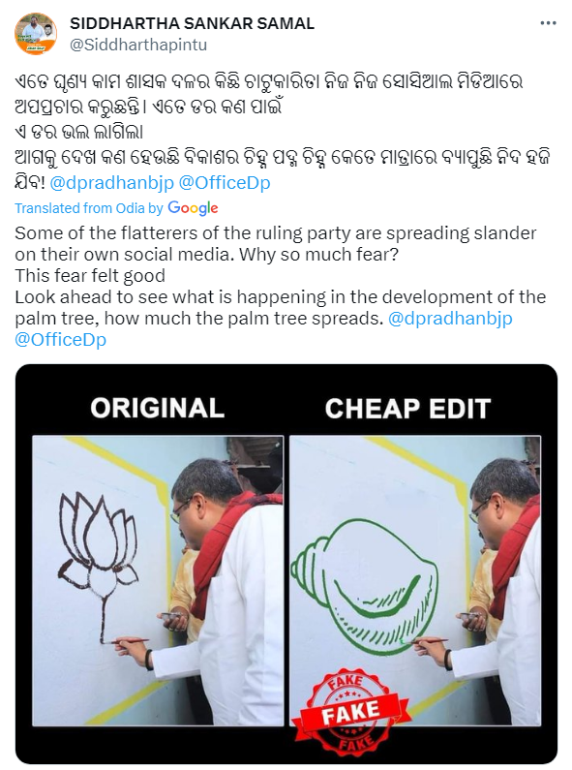Click Siddhartha Sankar Samal's profile avatar
The image size is (572, 770).
tap(36, 34)
